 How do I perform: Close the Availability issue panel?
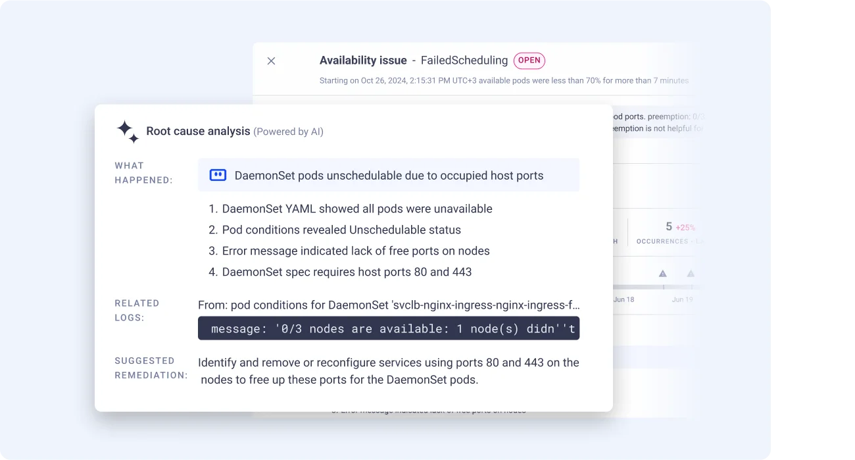[x=271, y=61]
